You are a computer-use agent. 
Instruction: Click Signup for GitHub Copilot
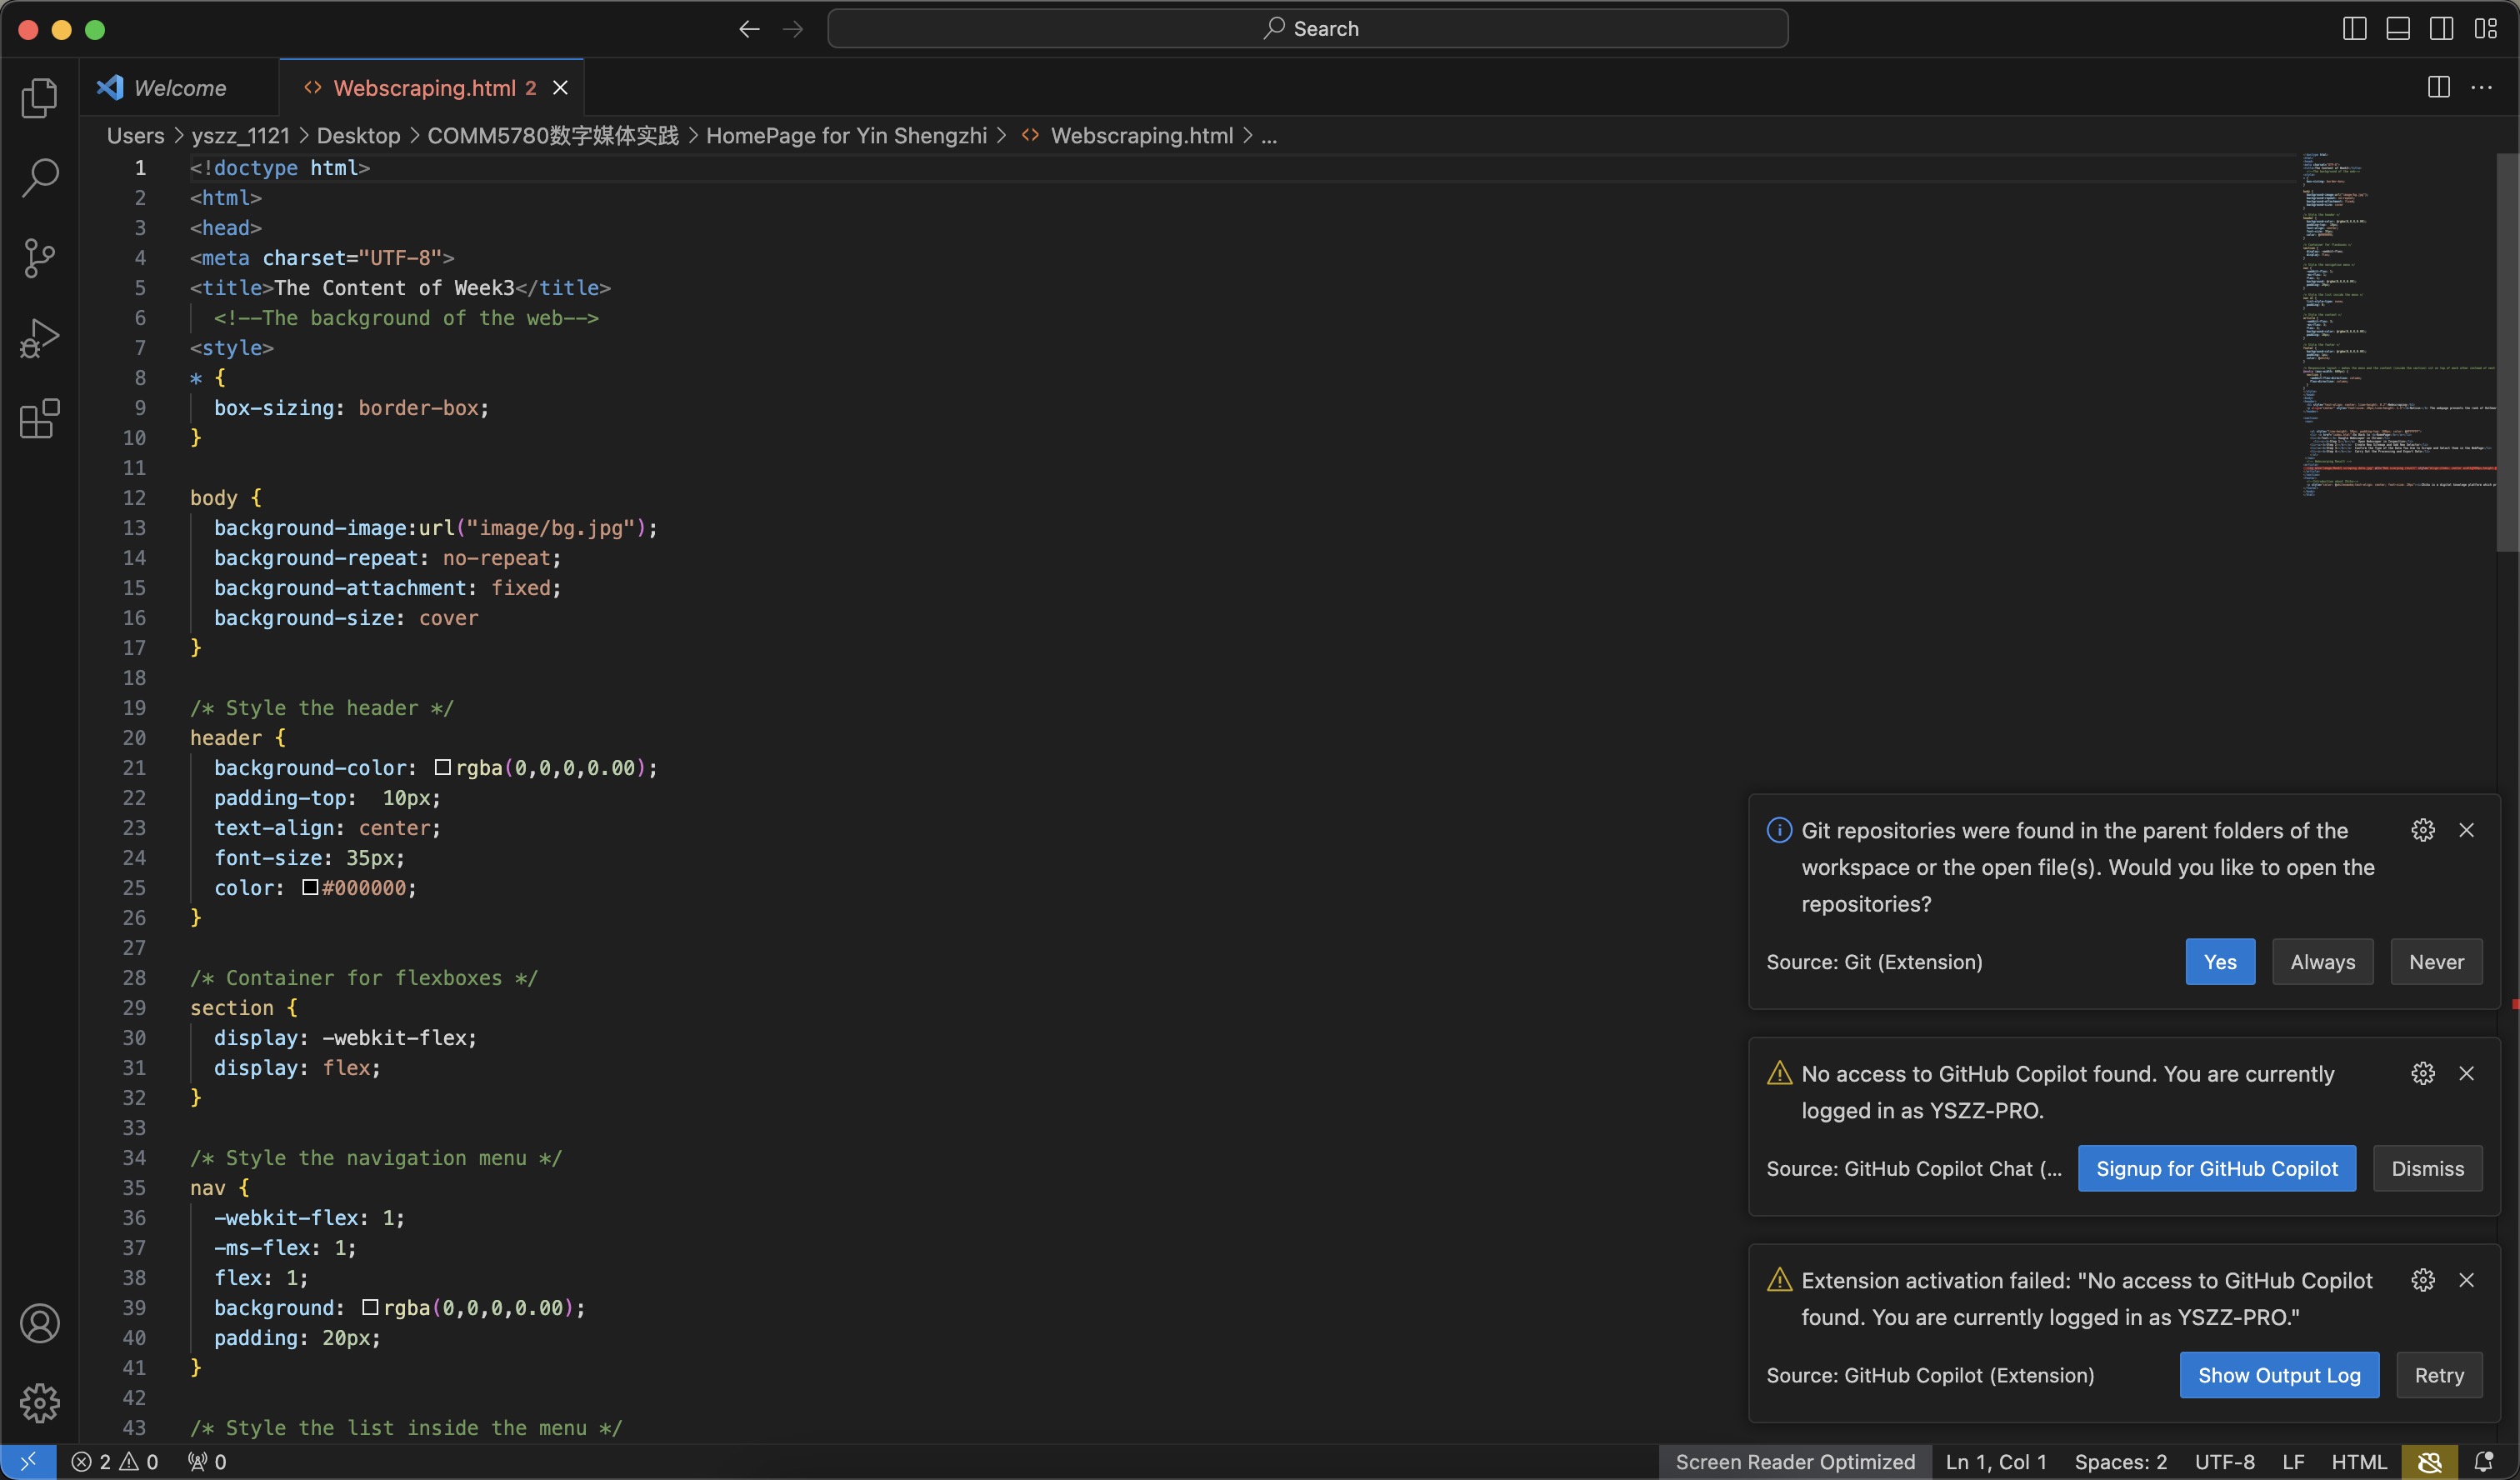pyautogui.click(x=2217, y=1168)
